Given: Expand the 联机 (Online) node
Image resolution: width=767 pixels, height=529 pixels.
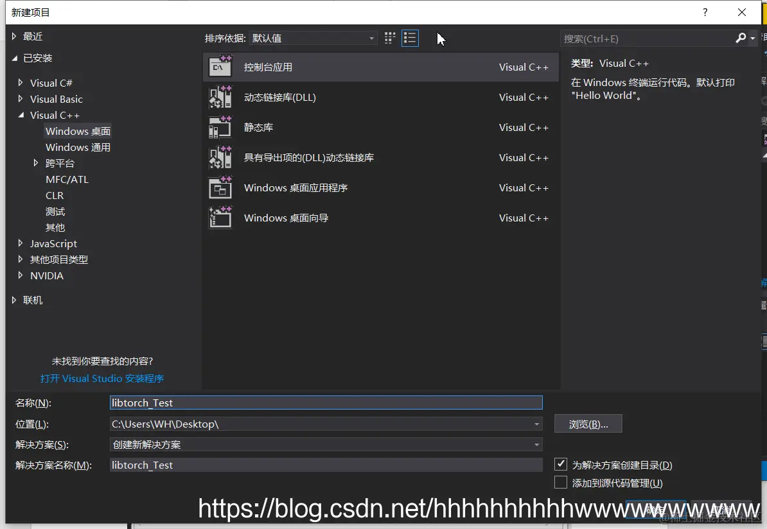Looking at the screenshot, I should coord(14,300).
